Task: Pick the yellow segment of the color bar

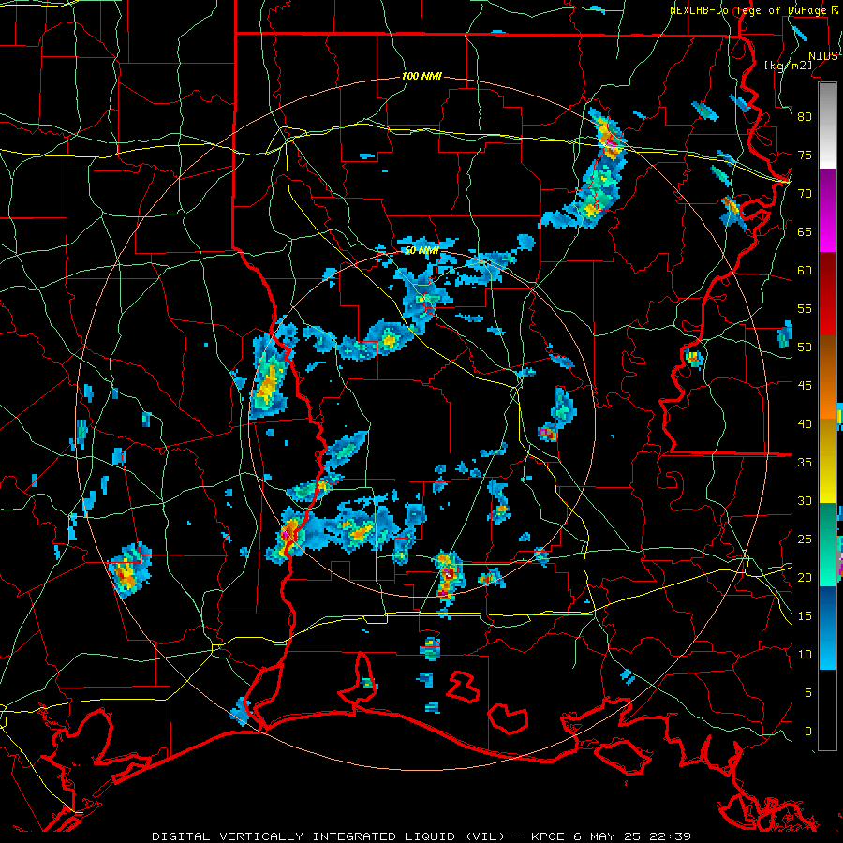Action: coord(827,461)
